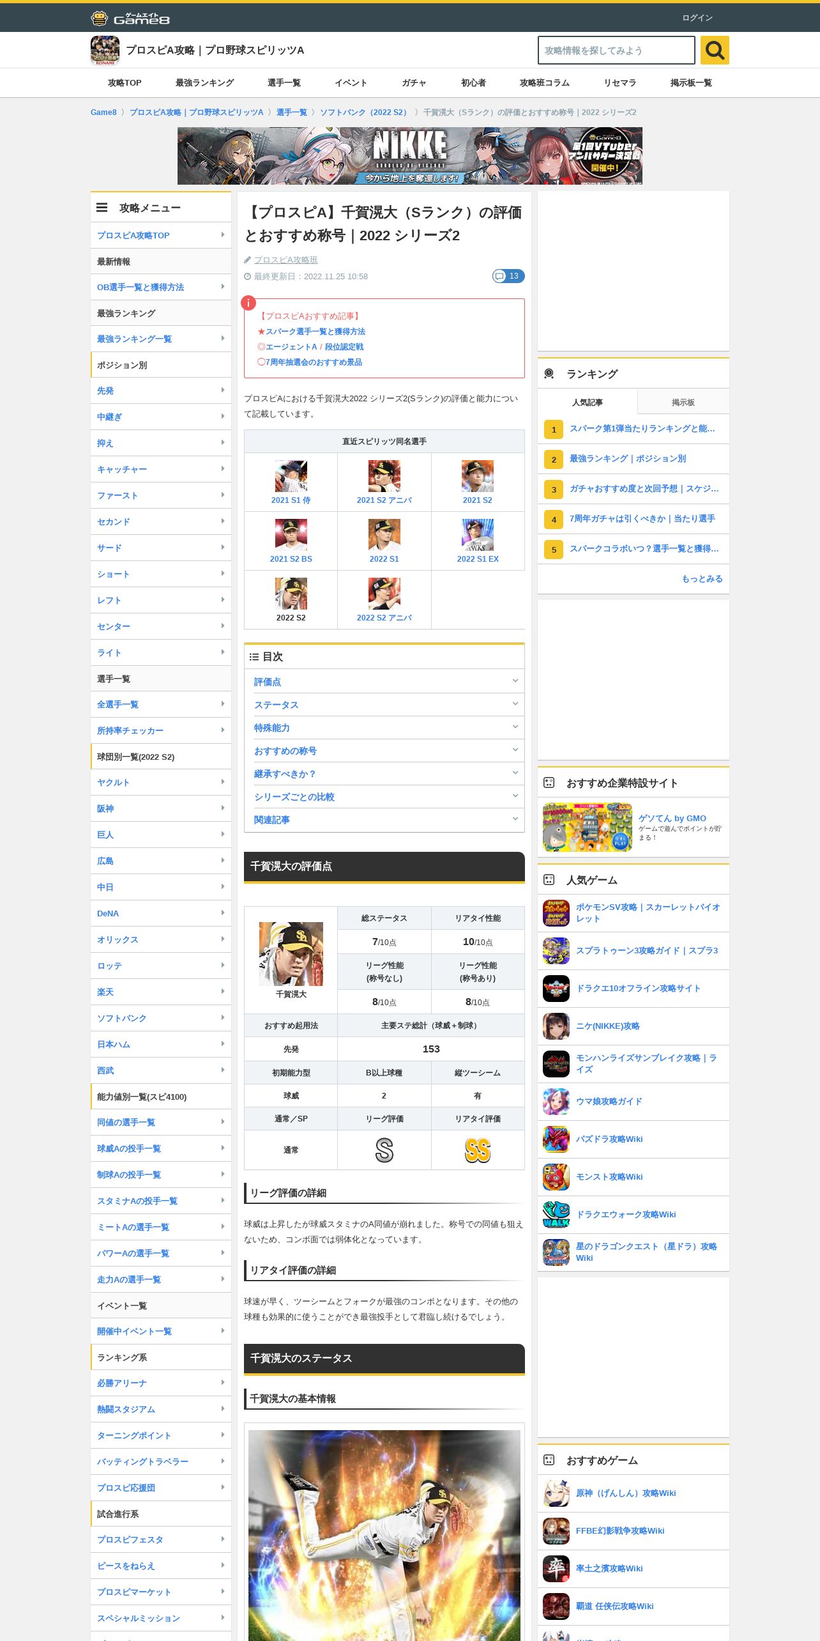This screenshot has width=820, height=1641.
Task: Open NIKKE guide game icon
Action: pyautogui.click(x=556, y=1026)
